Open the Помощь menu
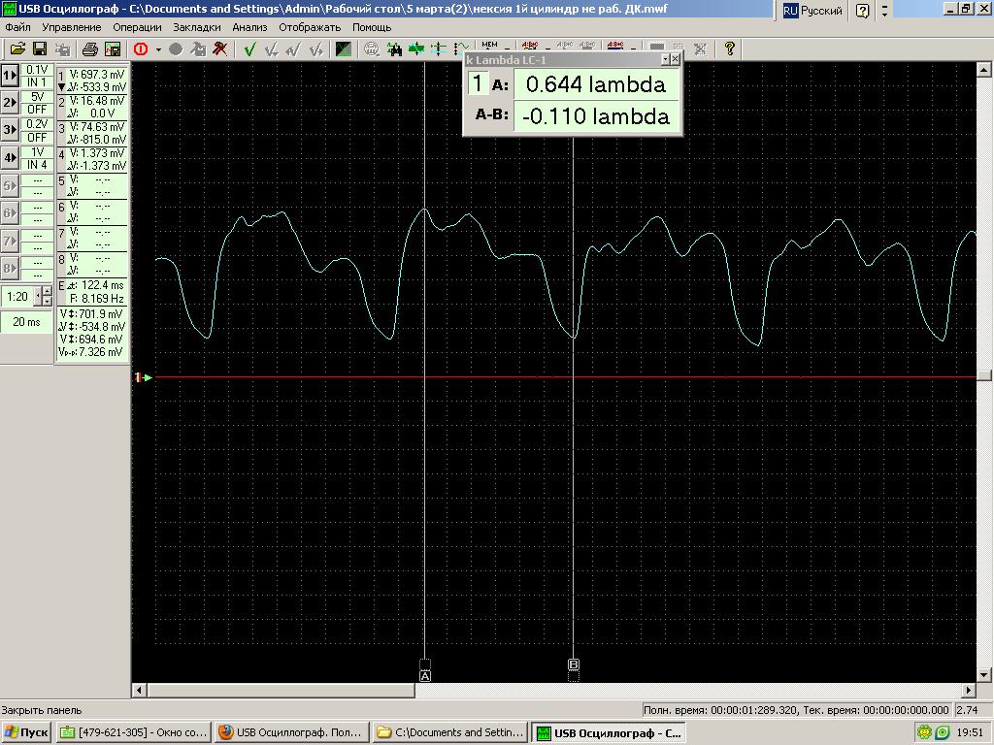994x745 pixels. 372,27
